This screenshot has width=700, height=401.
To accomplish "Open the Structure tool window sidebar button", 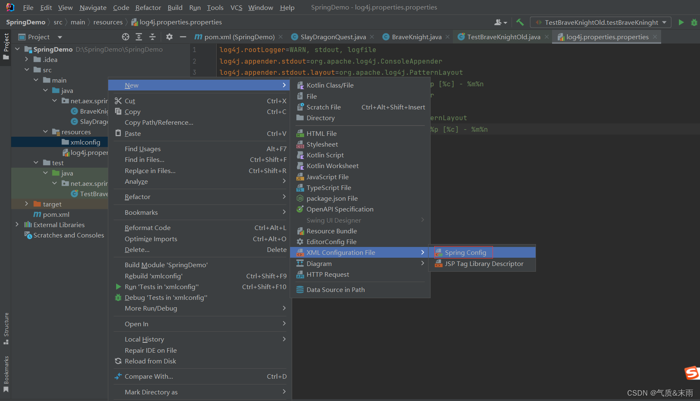I will click(x=6, y=329).
